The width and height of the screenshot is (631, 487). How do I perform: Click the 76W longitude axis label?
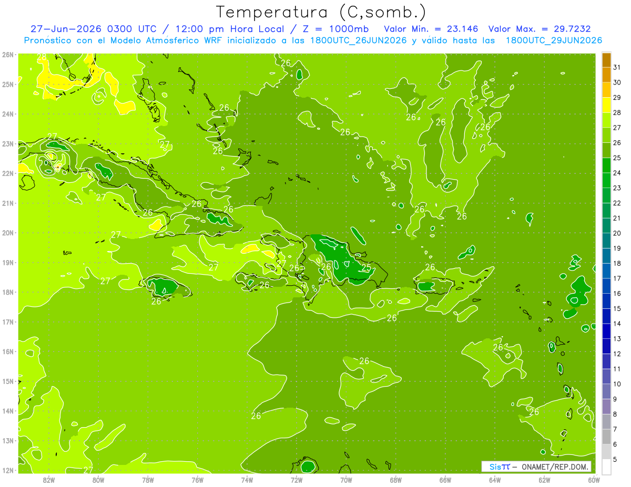click(197, 480)
